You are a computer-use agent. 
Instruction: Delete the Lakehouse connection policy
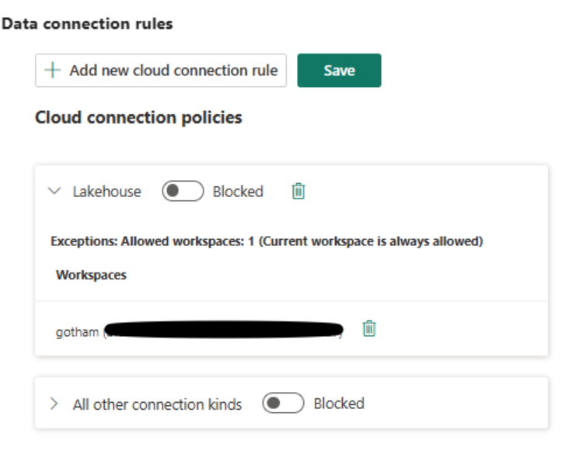pos(298,191)
